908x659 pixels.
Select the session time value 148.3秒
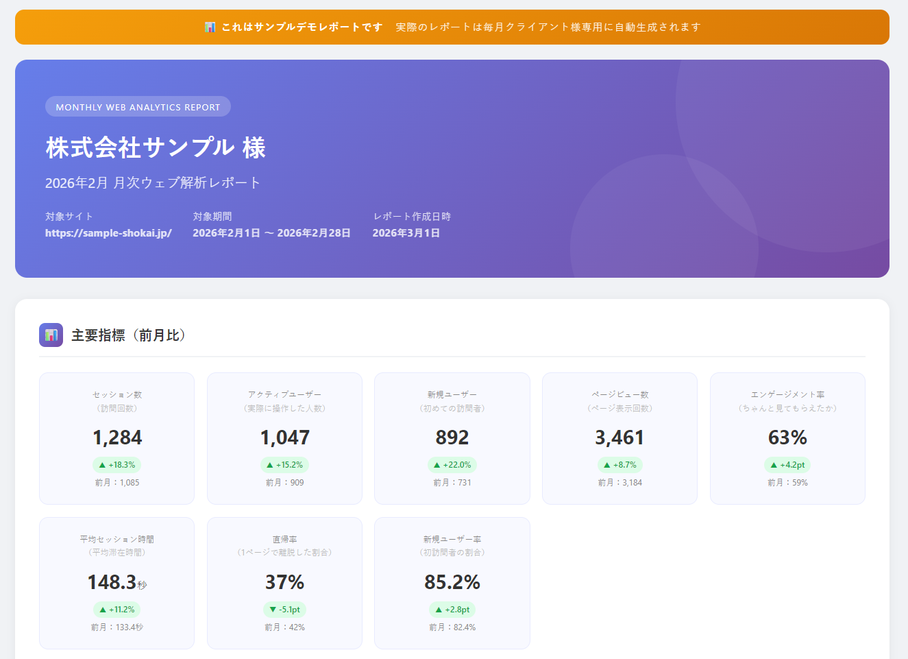[x=117, y=582]
